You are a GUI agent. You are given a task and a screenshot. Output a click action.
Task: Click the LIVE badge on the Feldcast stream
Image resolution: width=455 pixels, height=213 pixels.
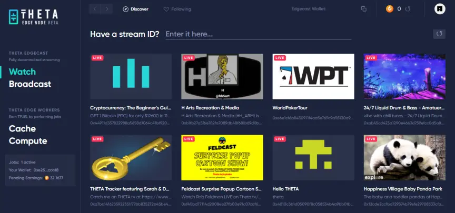point(189,139)
